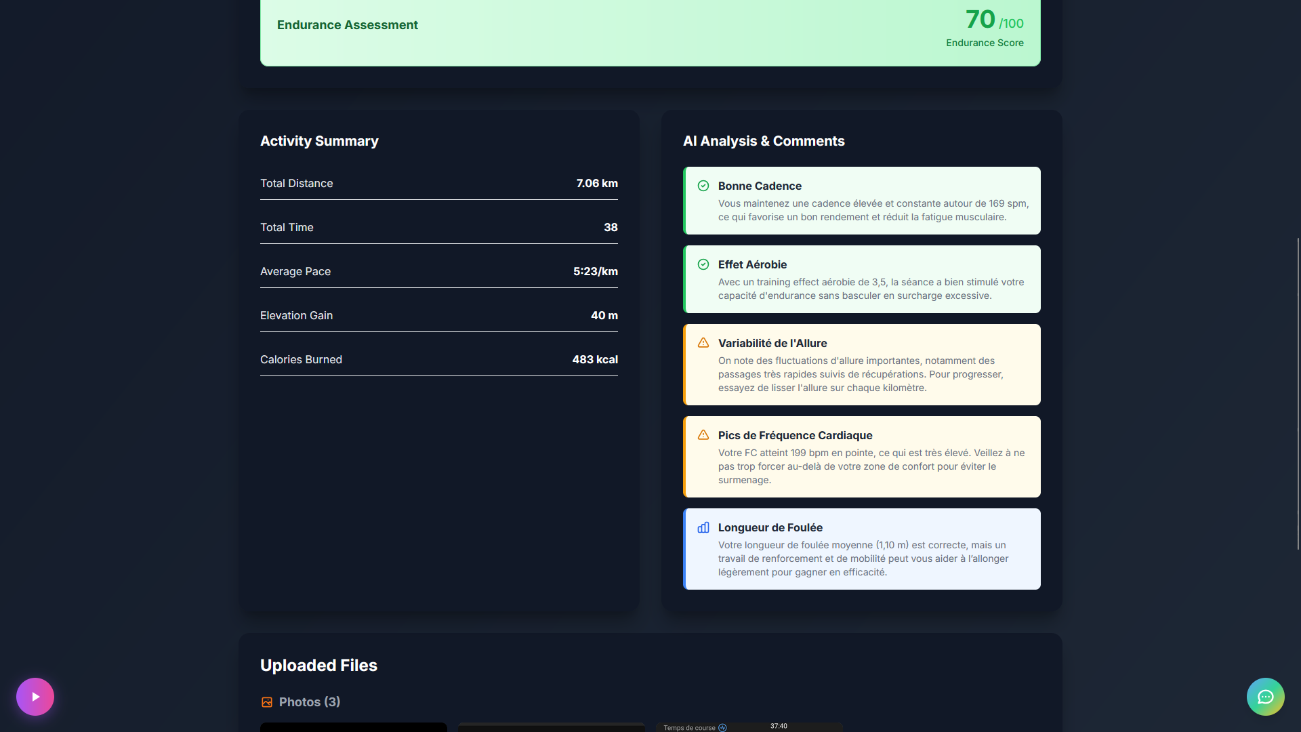Screen dimensions: 1301x732
Task: Click the Calories Burned row
Action: (438, 360)
